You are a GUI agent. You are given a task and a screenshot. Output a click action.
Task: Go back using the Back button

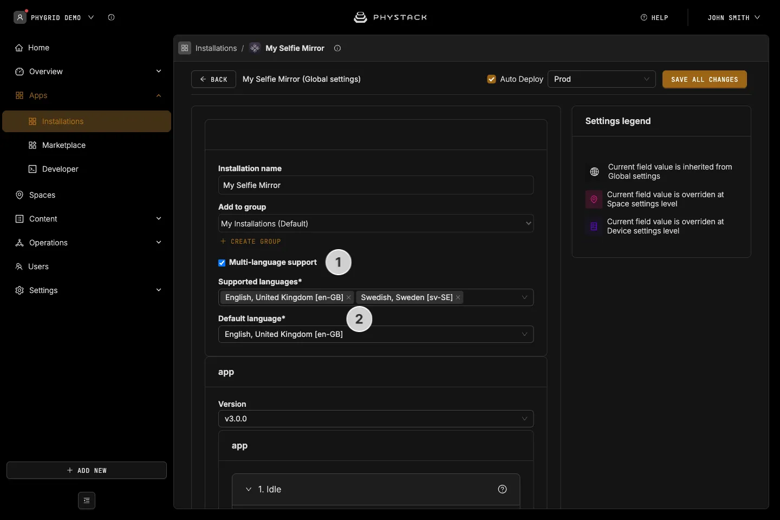(x=213, y=79)
